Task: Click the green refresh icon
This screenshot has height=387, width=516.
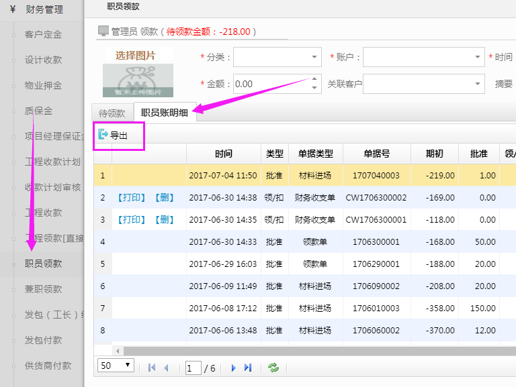Action: click(x=273, y=368)
